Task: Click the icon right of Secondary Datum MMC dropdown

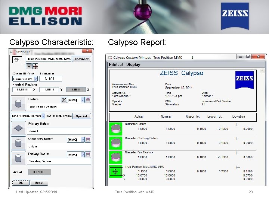Action: click(x=88, y=140)
